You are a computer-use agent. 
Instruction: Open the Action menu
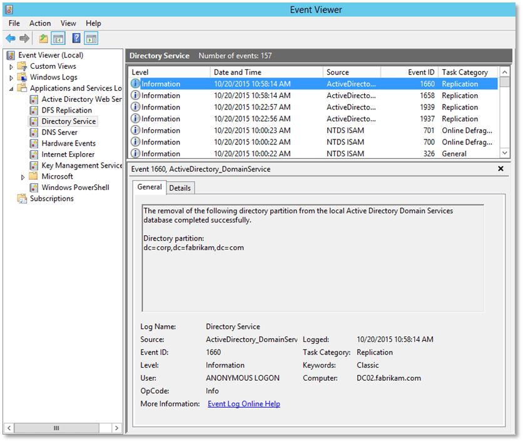coord(40,23)
